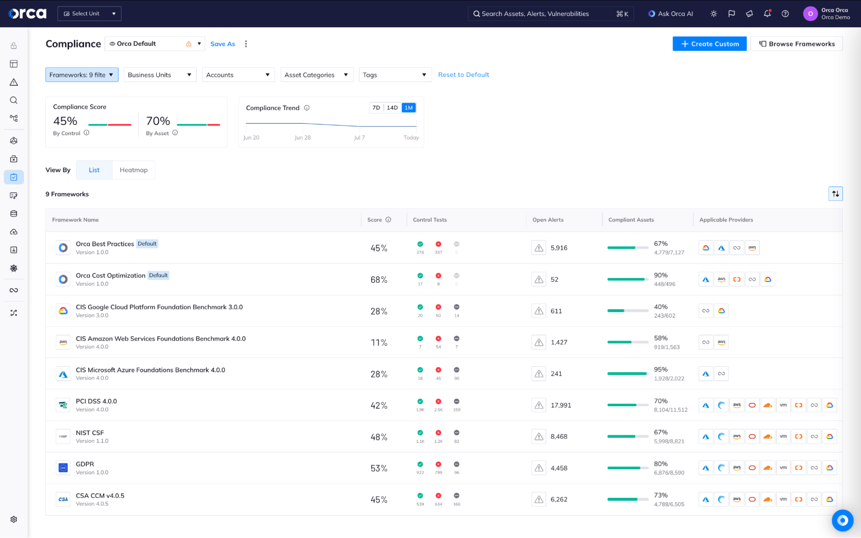Click Reset to Default link
The height and width of the screenshot is (538, 861).
point(463,75)
